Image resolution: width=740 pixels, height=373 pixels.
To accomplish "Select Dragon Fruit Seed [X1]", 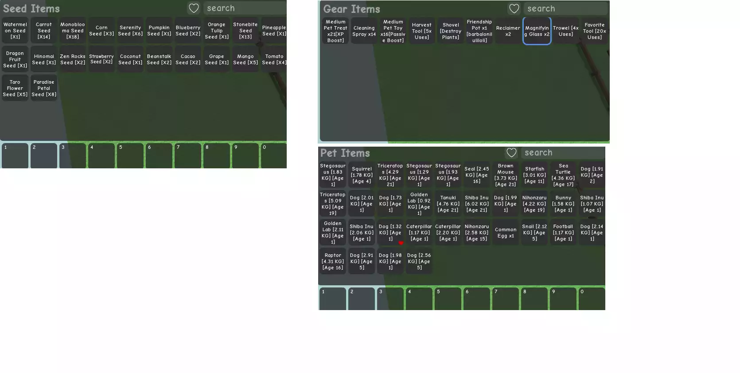I will point(15,59).
